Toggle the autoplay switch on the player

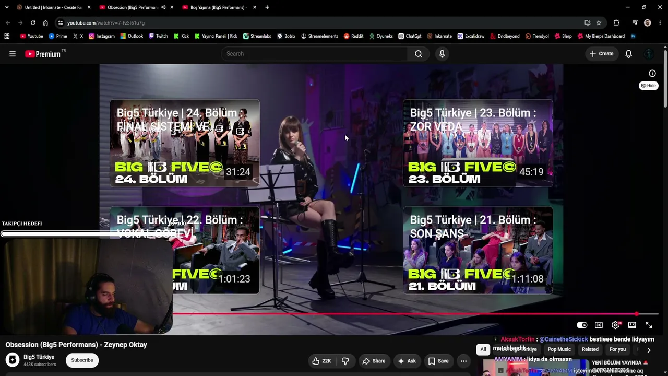(582, 325)
